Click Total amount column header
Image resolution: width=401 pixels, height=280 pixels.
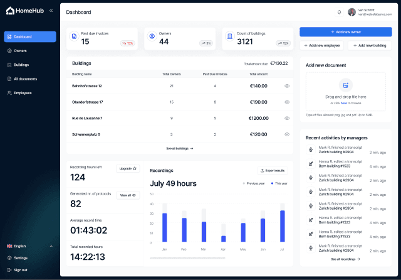(259, 74)
